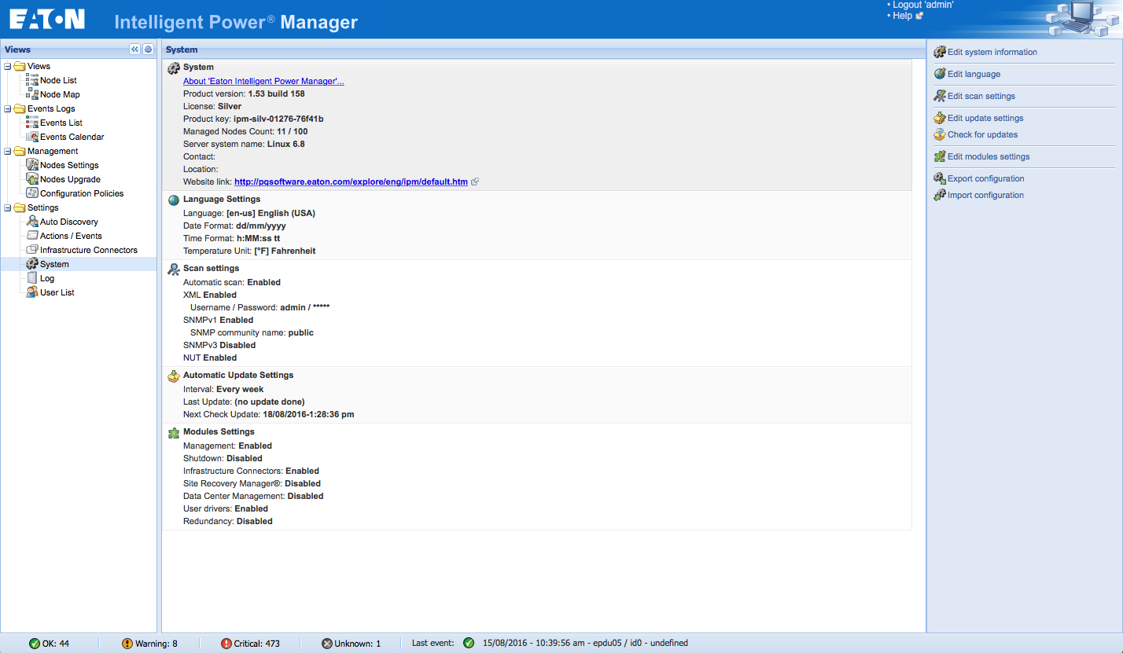Click the Eaton logo

click(47, 19)
